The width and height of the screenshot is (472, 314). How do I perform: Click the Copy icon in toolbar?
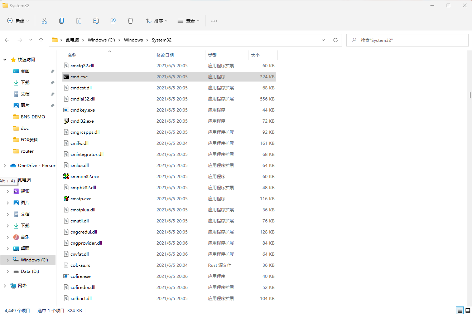click(x=62, y=21)
